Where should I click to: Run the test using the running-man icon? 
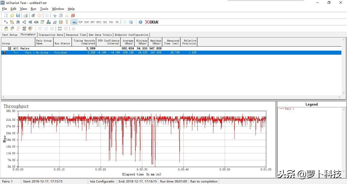pos(33,15)
